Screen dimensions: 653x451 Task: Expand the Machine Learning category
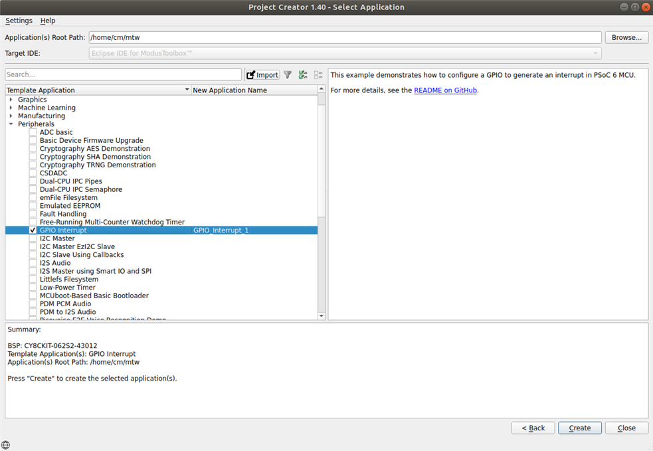(x=11, y=108)
